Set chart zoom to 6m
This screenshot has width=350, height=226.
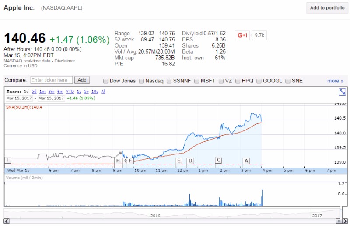tap(60, 92)
